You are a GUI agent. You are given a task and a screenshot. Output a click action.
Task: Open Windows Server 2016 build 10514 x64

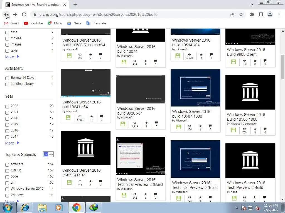click(x=191, y=42)
